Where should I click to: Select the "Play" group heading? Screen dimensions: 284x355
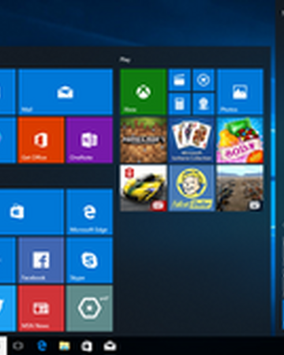[x=125, y=60]
